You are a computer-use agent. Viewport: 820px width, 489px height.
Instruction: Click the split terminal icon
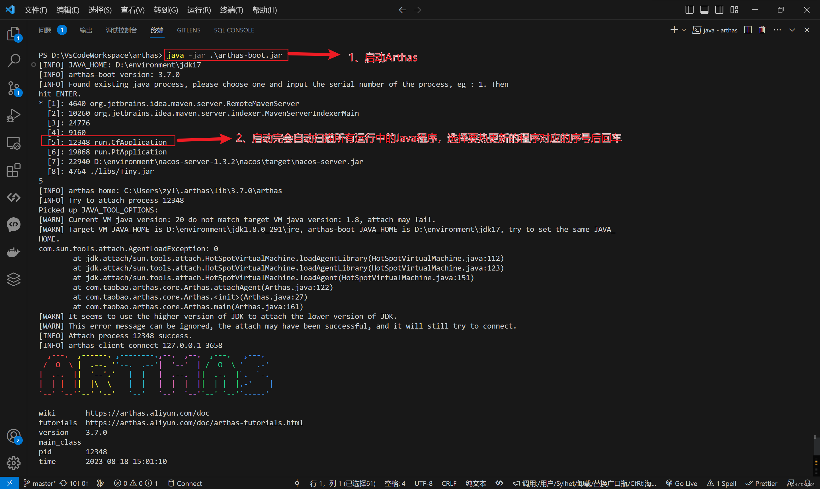tap(748, 30)
